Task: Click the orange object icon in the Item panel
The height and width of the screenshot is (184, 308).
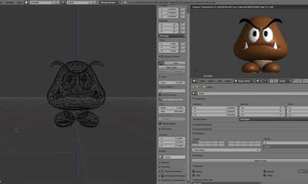Action: click(161, 157)
